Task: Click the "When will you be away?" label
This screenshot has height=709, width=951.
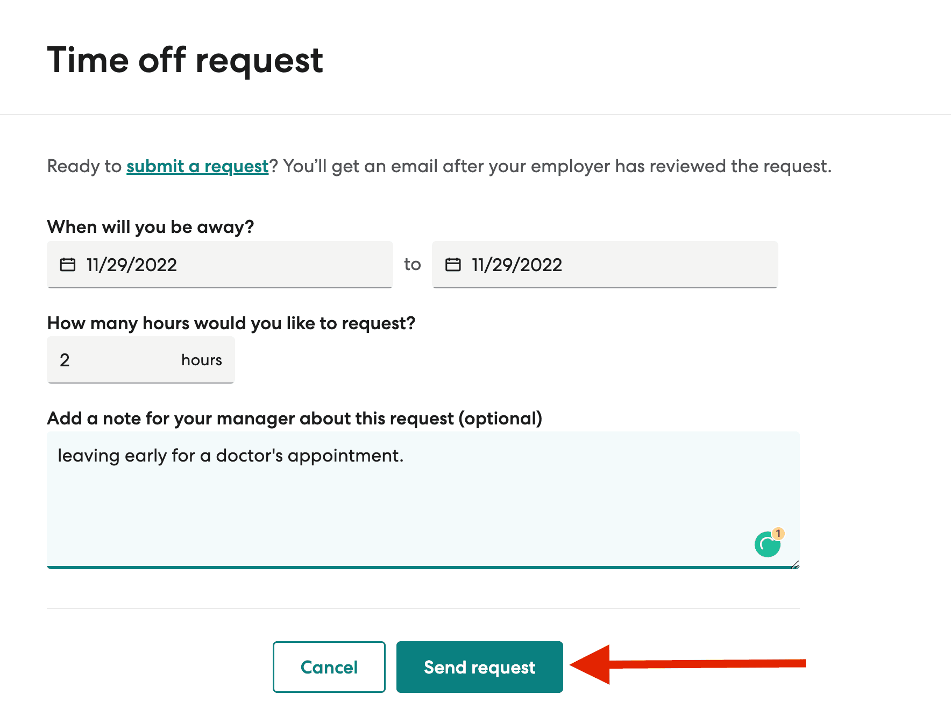Action: click(151, 227)
